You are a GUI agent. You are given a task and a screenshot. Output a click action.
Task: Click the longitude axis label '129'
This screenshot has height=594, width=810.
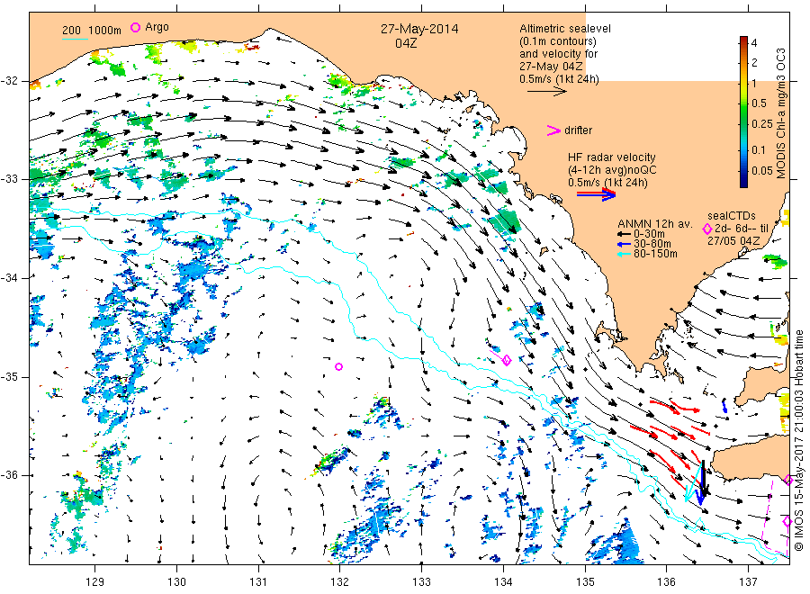coord(95,582)
